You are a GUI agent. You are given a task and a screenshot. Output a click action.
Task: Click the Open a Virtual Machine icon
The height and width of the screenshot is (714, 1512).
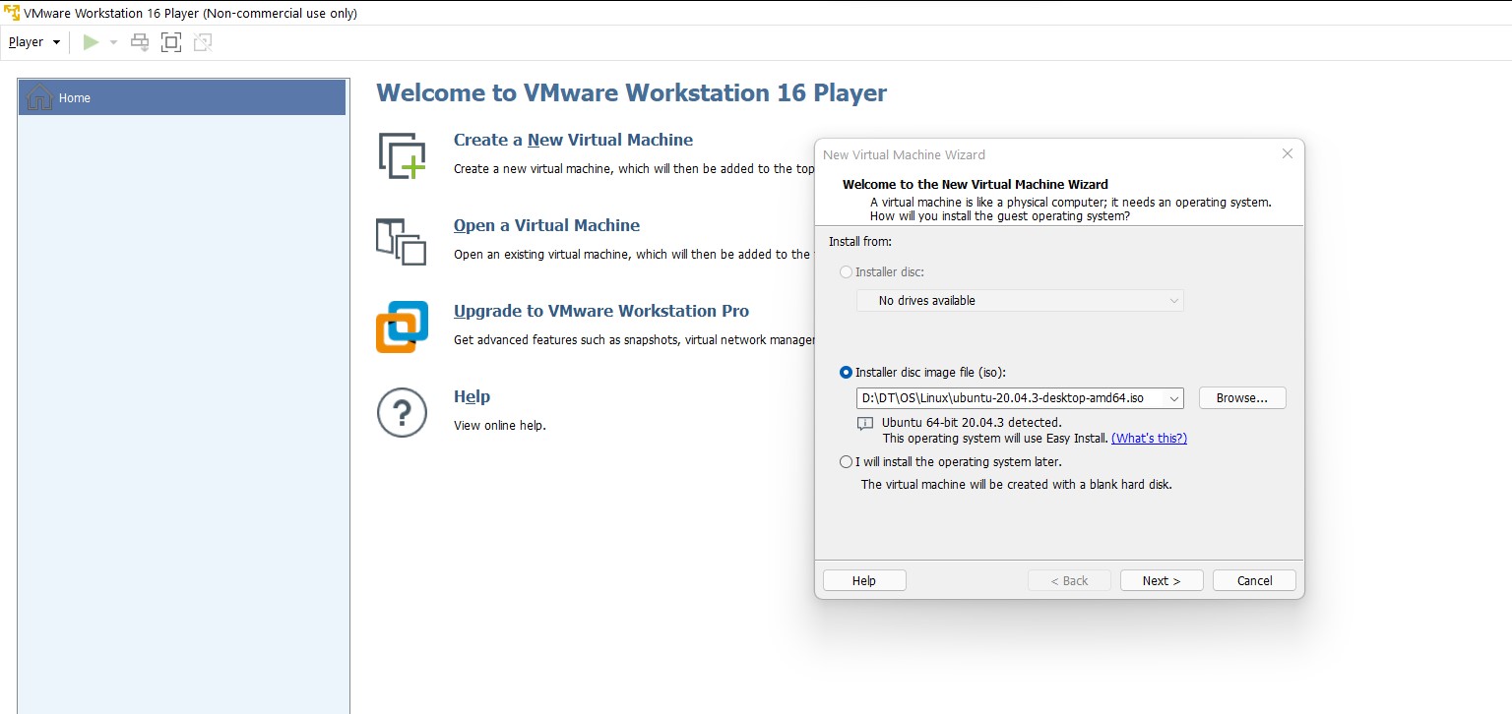401,241
